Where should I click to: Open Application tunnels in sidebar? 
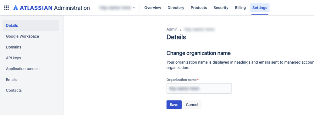pyautogui.click(x=31, y=69)
